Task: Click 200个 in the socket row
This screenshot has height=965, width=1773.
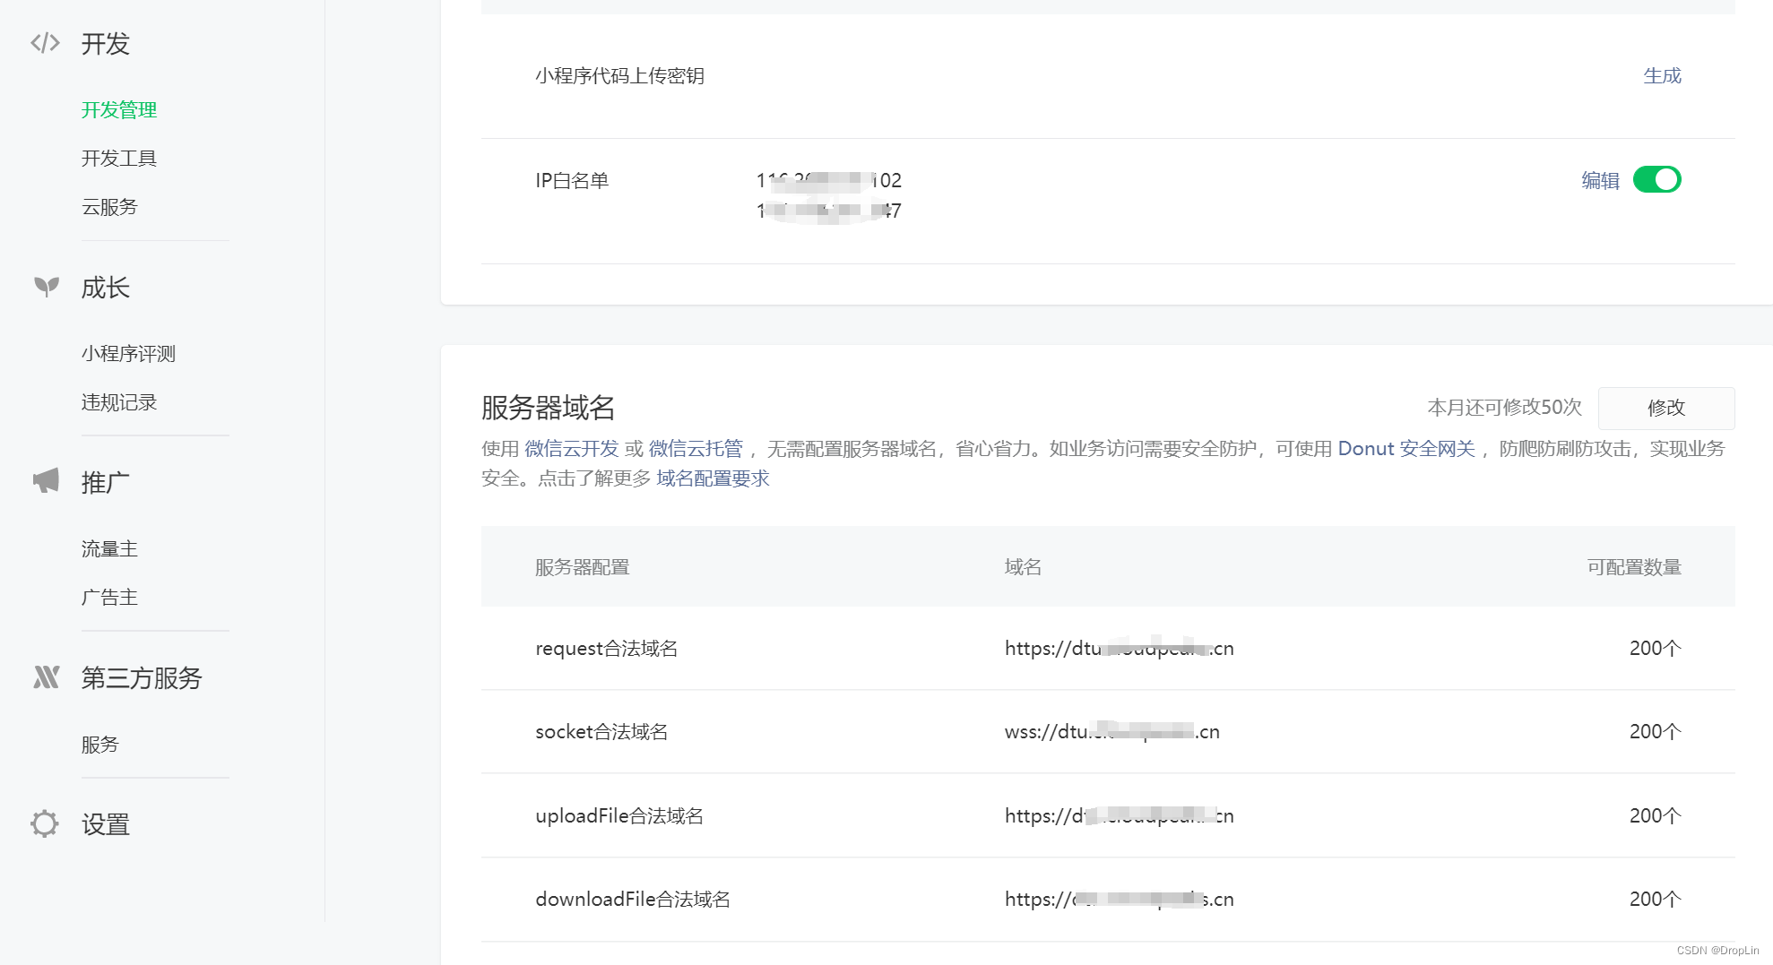Action: tap(1655, 732)
